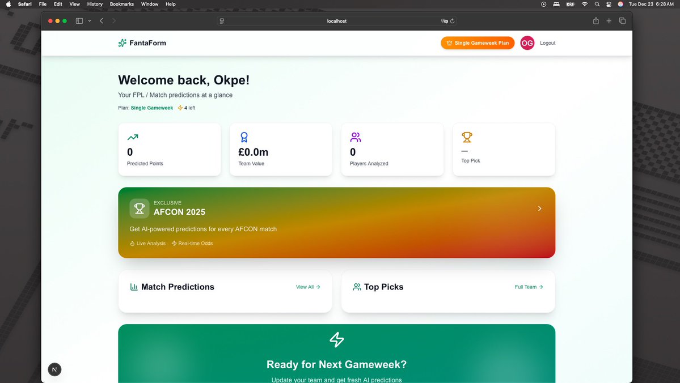Open View All match predictions
The height and width of the screenshot is (383, 680).
(x=308, y=287)
